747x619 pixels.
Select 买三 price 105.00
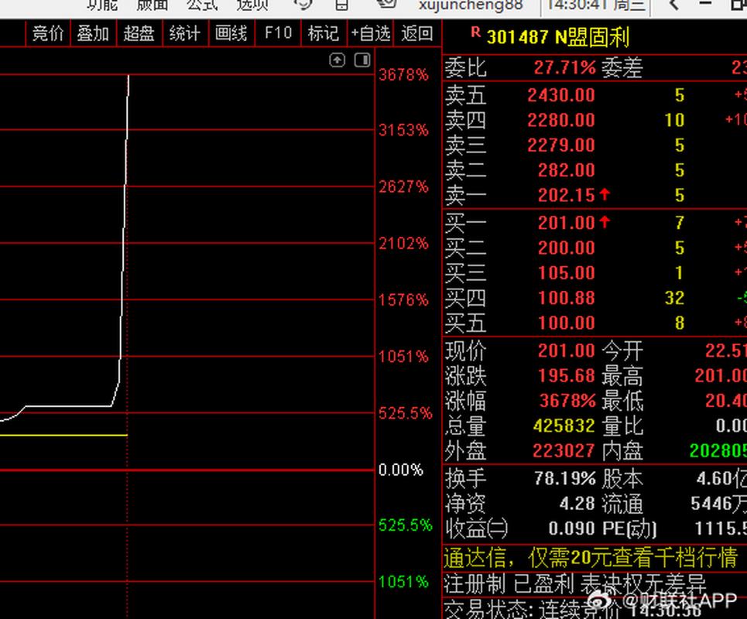567,273
